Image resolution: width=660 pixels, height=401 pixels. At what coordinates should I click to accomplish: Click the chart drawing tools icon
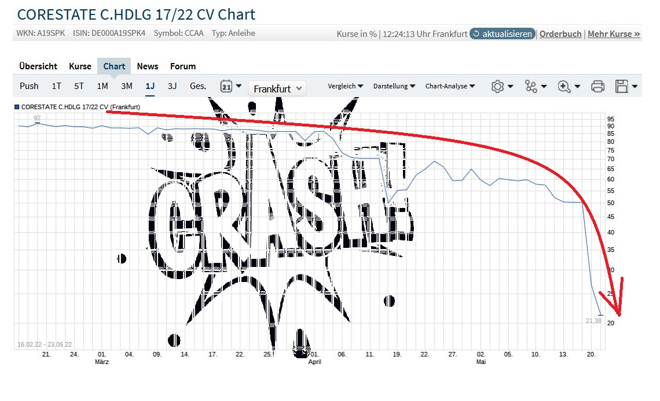click(531, 86)
